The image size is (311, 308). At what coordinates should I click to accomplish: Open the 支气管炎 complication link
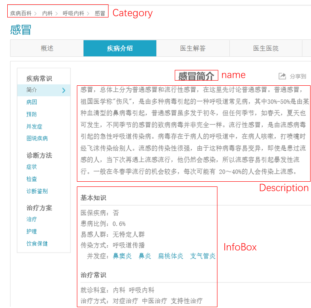click(x=202, y=256)
